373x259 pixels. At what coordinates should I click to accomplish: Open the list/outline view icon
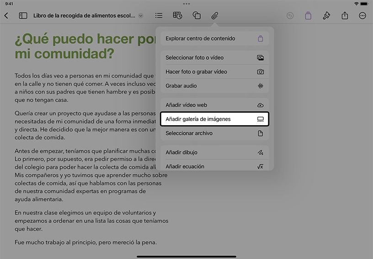[x=159, y=16]
